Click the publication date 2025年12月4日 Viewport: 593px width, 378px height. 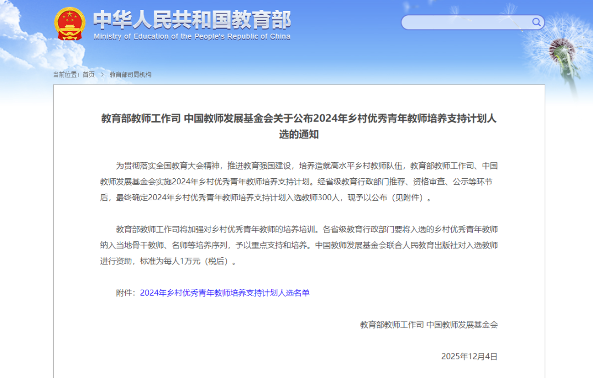469,356
